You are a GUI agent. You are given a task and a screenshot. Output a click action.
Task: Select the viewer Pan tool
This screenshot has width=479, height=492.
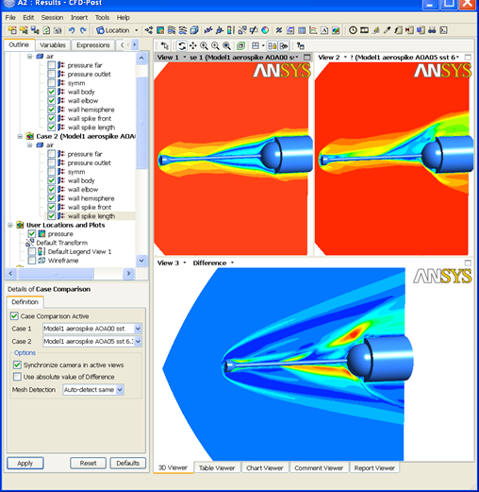click(193, 46)
